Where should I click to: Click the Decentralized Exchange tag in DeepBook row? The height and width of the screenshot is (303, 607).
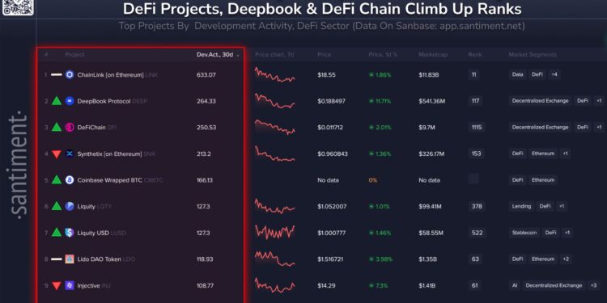pos(540,101)
